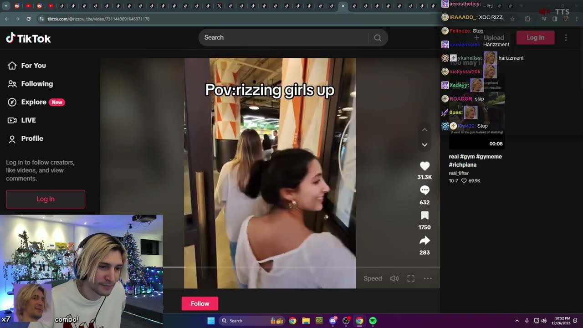Viewport: 583px width, 328px height.
Task: Enter fullscreen mode on the video player
Action: [411, 278]
